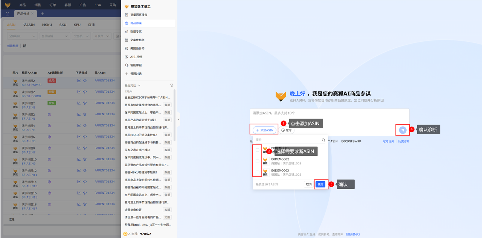Switch to the MSKU tab
This screenshot has height=238, width=482.
coord(47,25)
